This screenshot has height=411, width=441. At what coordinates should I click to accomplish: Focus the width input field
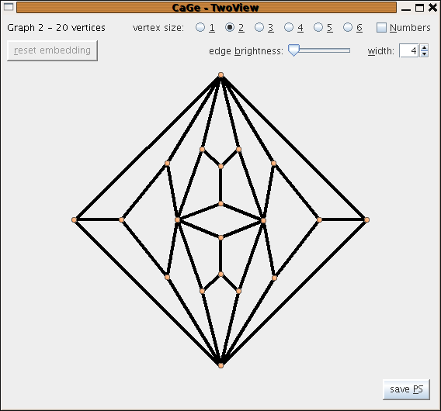pyautogui.click(x=409, y=50)
